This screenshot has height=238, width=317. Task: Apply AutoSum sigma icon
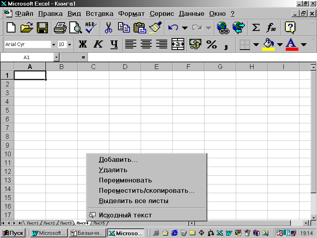click(256, 27)
